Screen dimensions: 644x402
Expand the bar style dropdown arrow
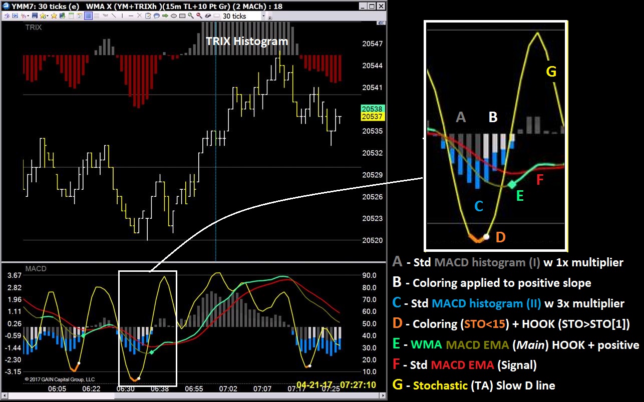tap(28, 16)
